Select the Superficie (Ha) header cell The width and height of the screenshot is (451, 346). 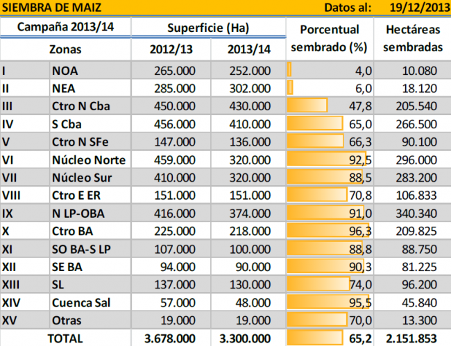click(207, 28)
